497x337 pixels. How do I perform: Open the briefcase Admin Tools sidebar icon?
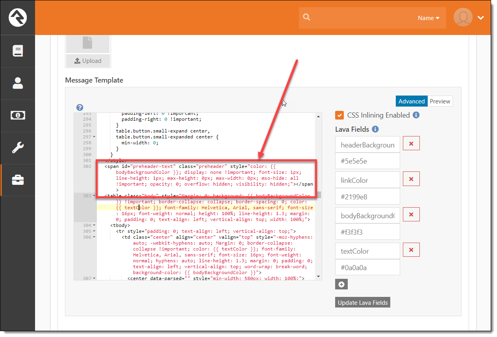(x=18, y=180)
